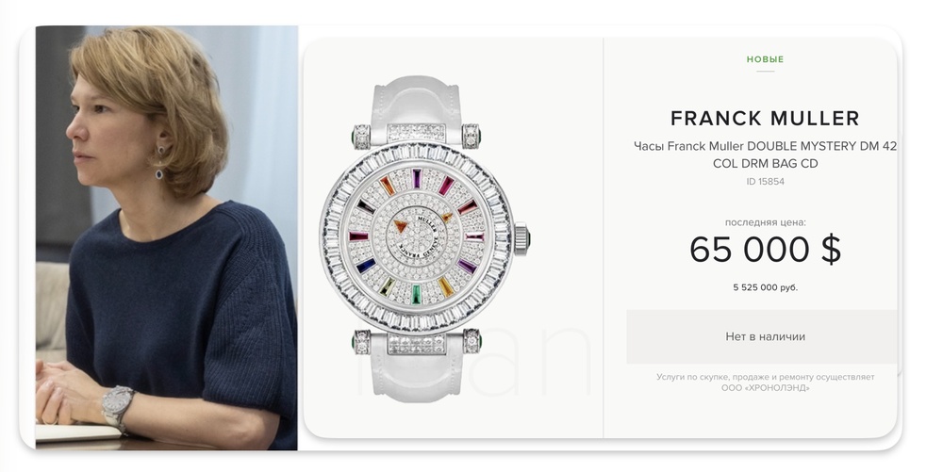
Task: Click the "последняя цена:" label
Action: (765, 222)
